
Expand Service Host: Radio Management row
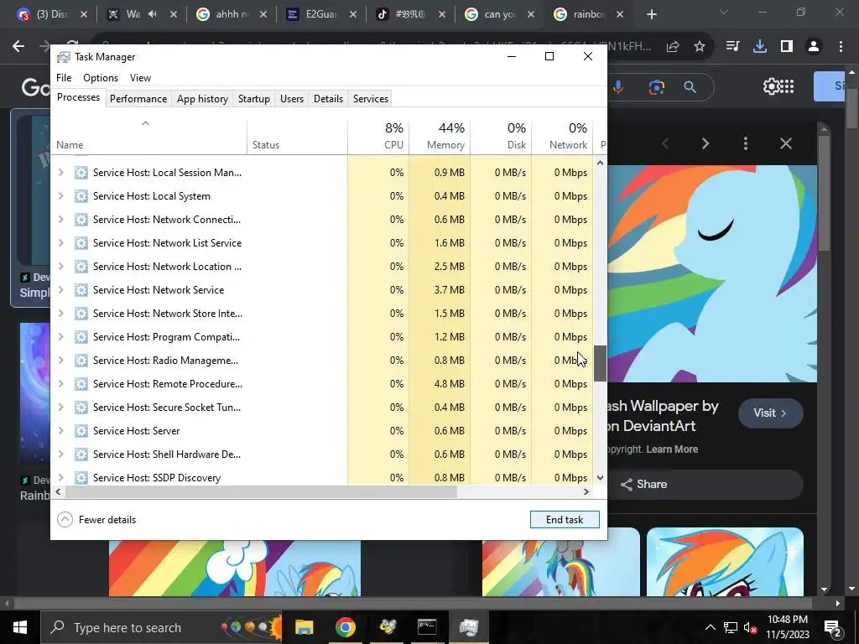click(60, 361)
